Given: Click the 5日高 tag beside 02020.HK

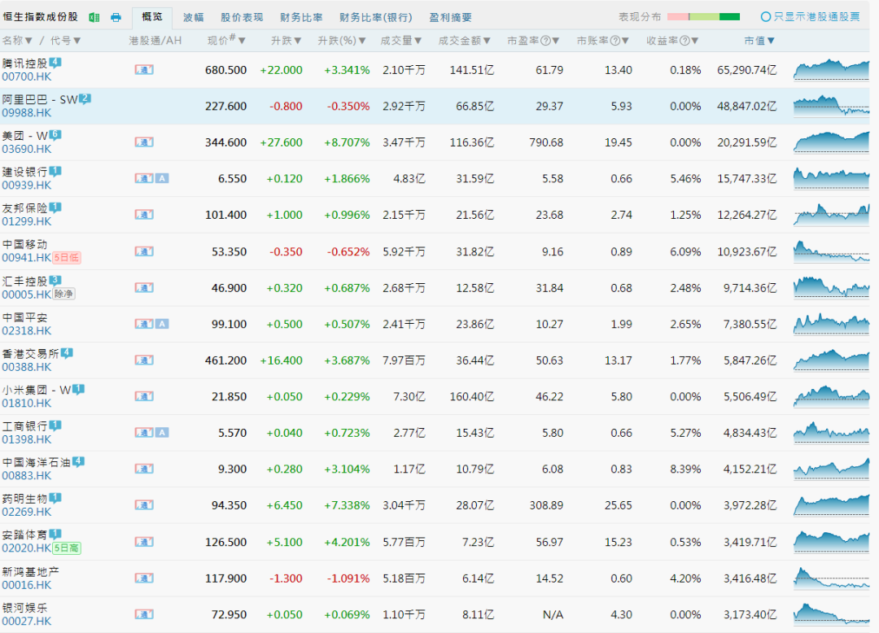Looking at the screenshot, I should click(67, 548).
